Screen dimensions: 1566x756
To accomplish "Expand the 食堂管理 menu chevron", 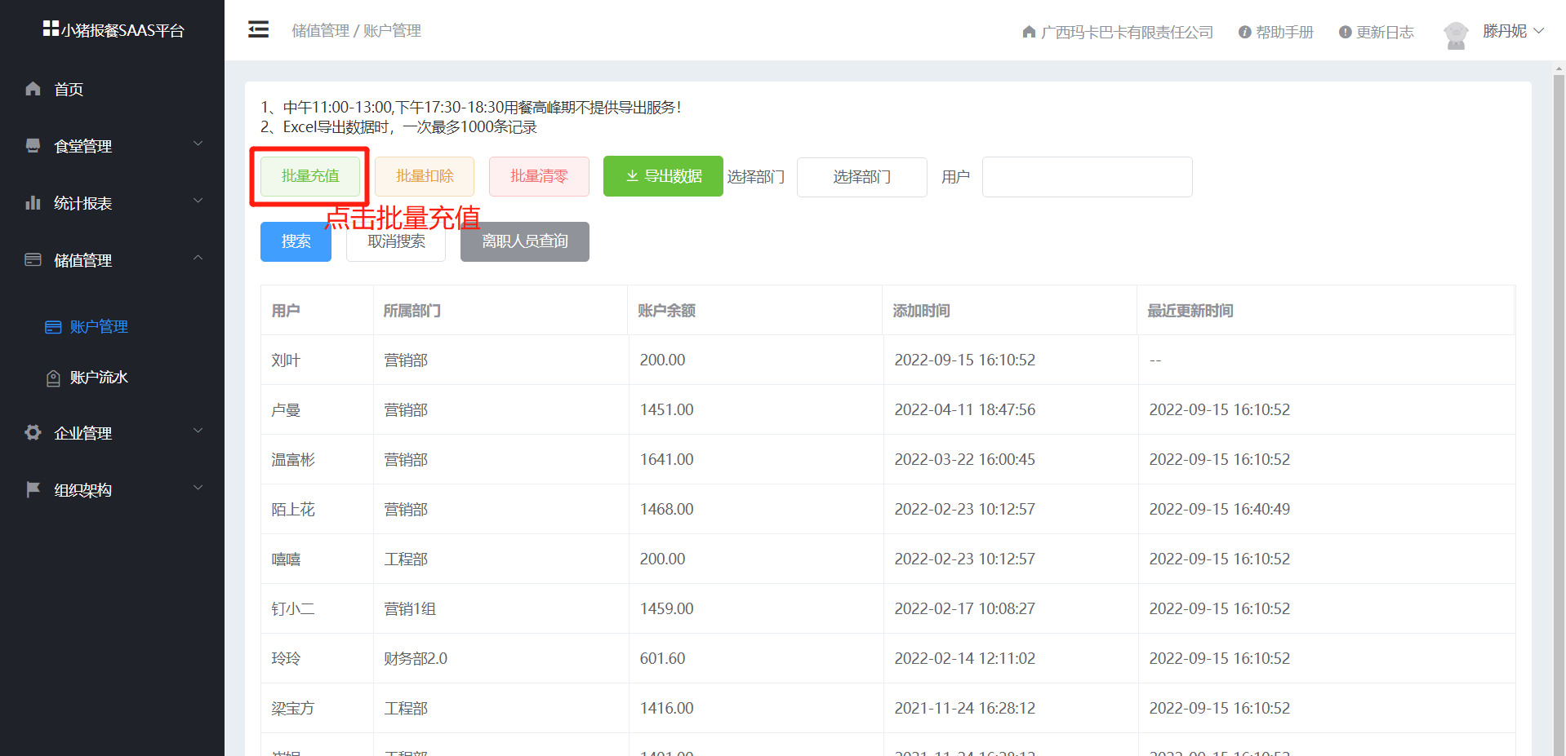I will tap(198, 144).
